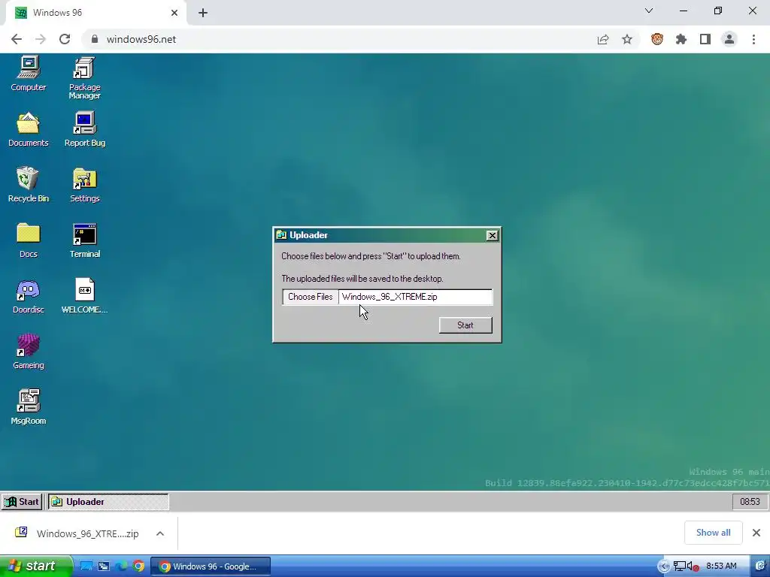This screenshot has height=577, width=770.
Task: Click the network tray icon
Action: click(x=680, y=566)
